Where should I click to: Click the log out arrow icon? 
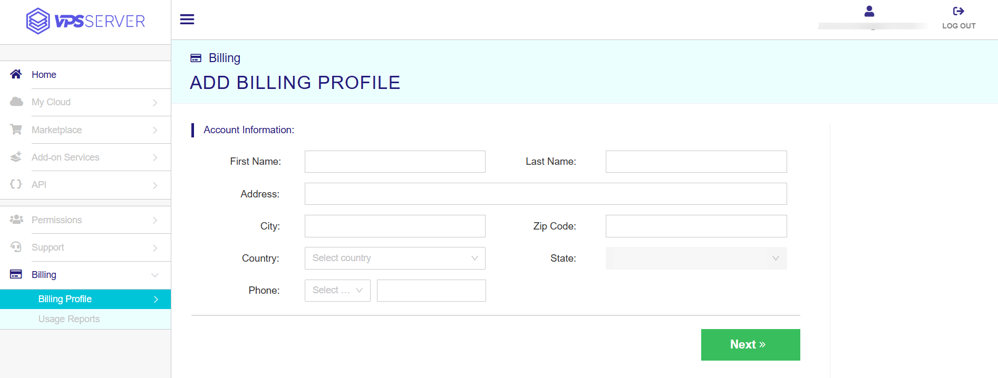(958, 11)
